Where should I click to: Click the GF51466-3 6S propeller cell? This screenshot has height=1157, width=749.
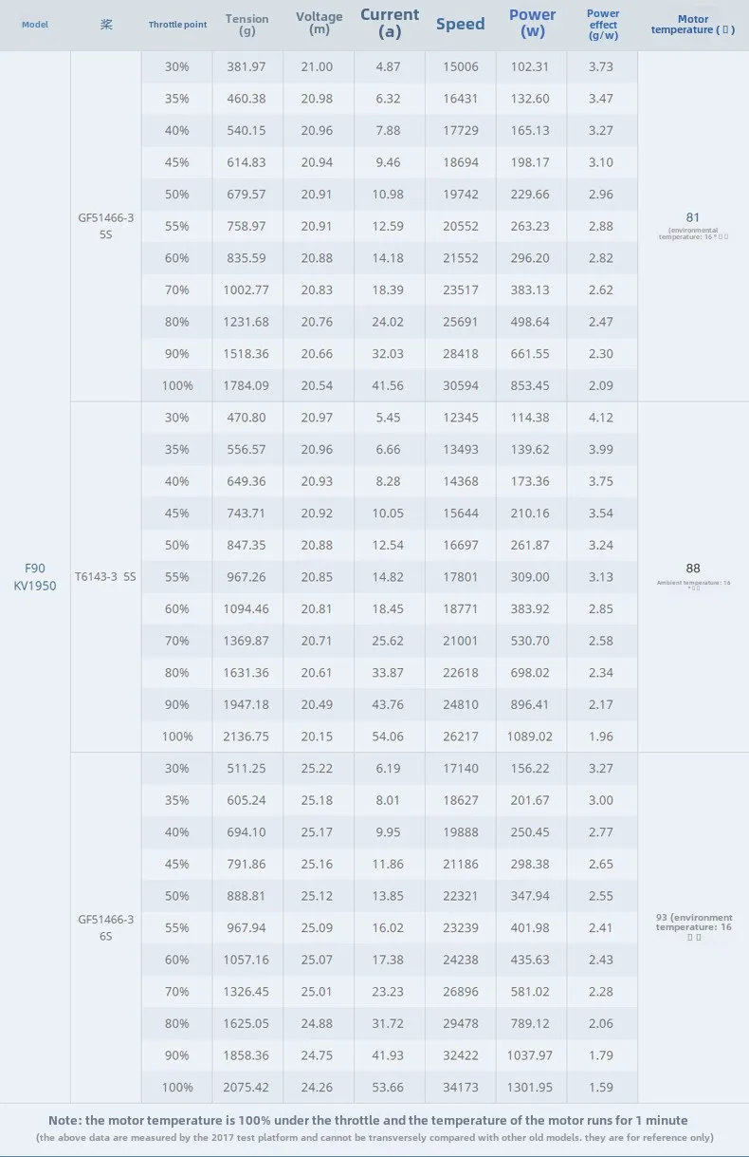[106, 927]
